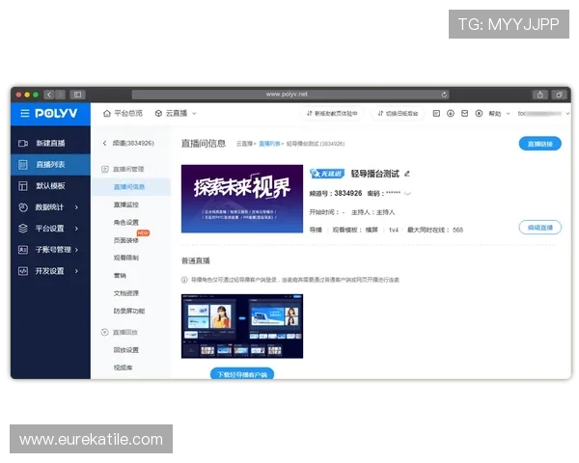Click the blue 直播链接 button
This screenshot has width=579, height=463.
point(539,144)
